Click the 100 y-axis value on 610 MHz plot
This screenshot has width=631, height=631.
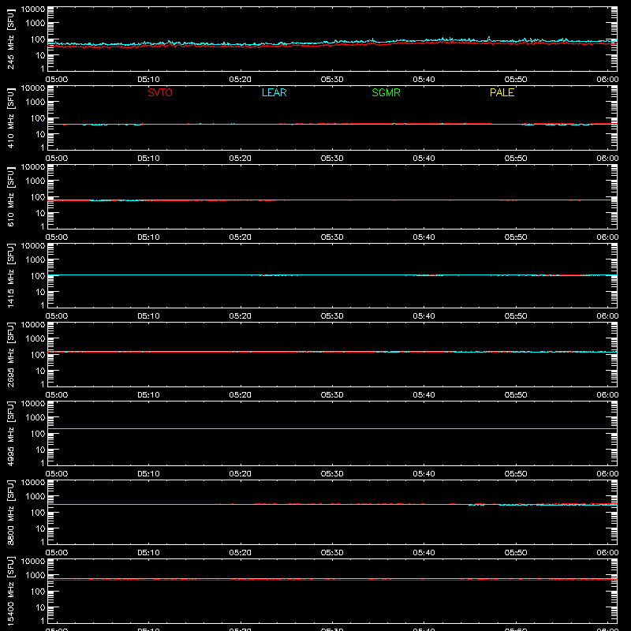(38, 197)
